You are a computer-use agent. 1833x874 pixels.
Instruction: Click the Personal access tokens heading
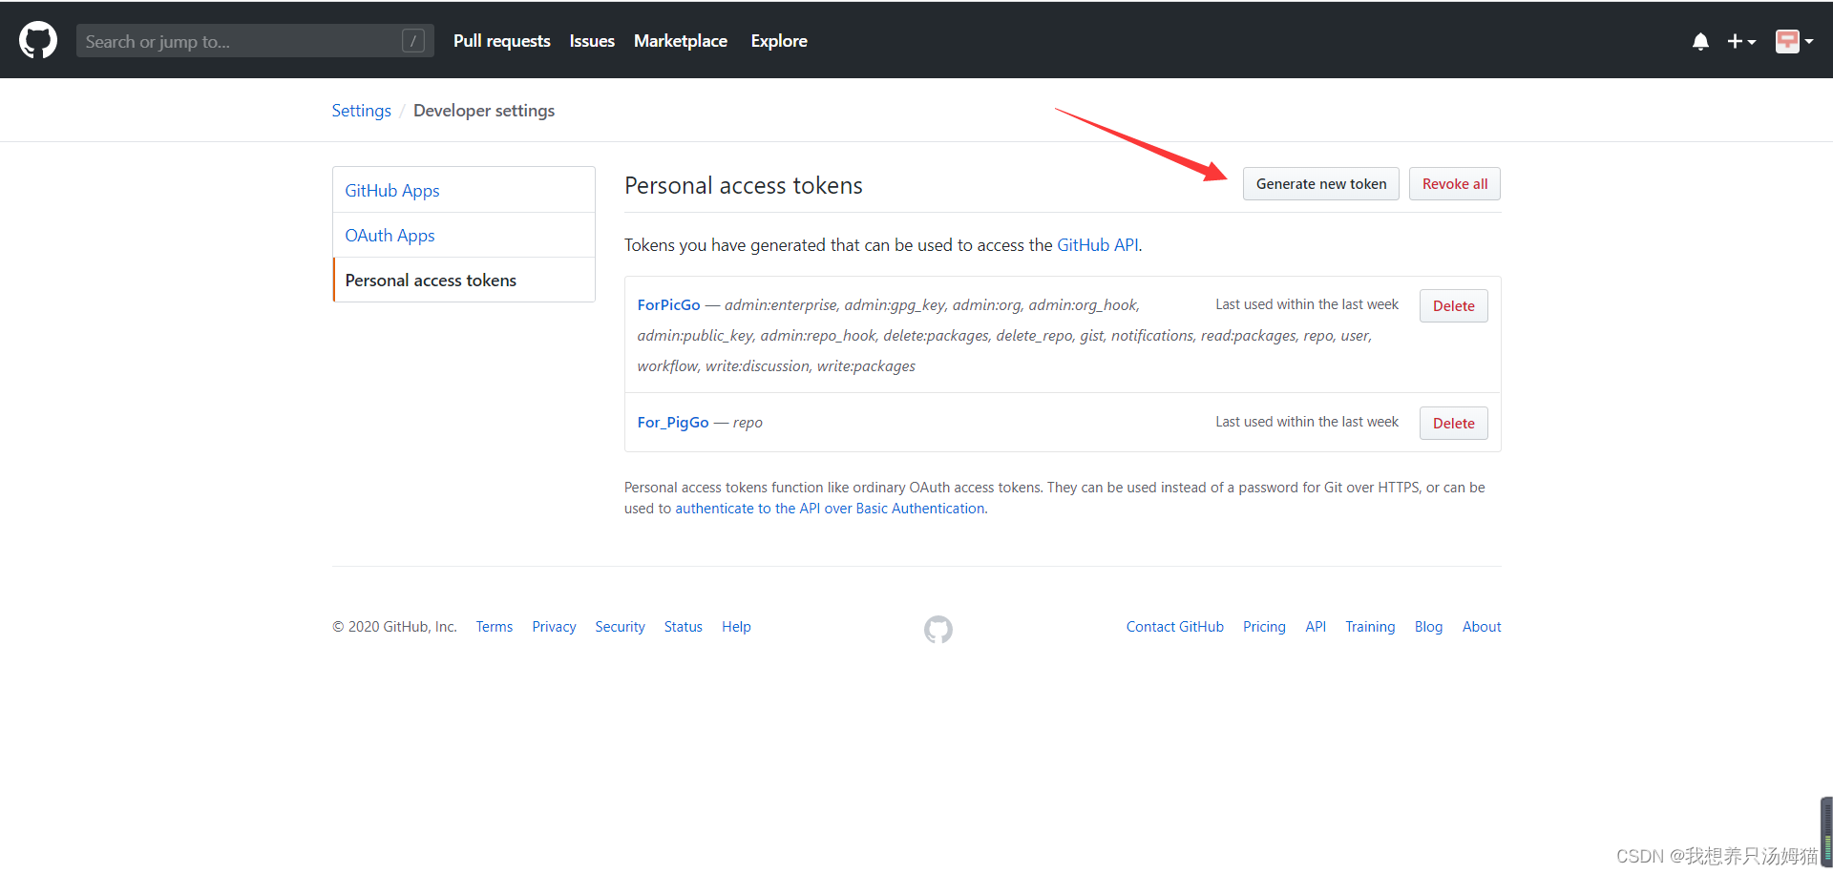point(744,185)
